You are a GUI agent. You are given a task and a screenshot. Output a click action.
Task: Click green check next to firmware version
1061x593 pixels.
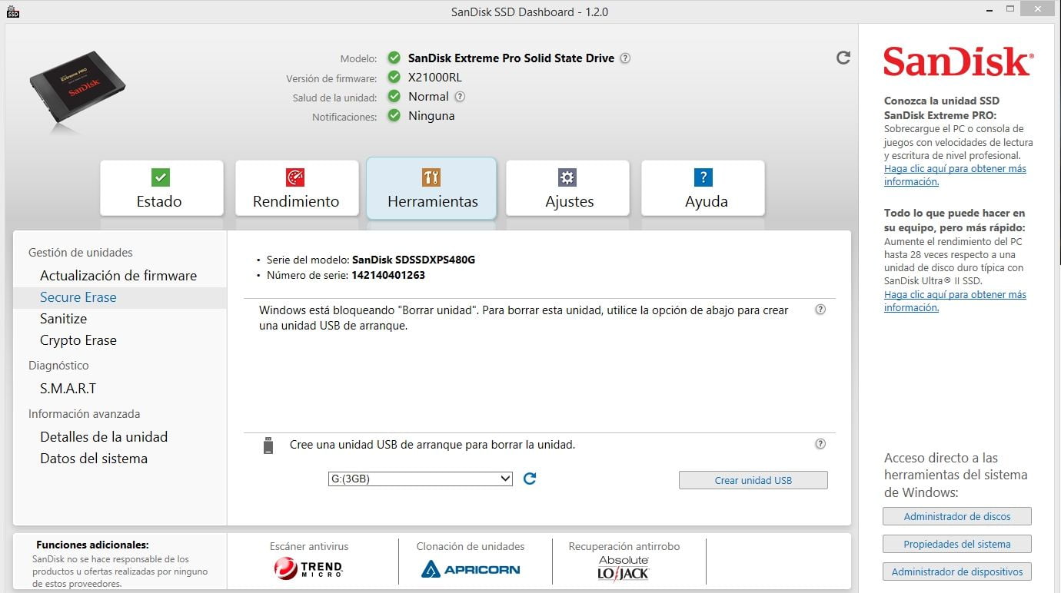pyautogui.click(x=394, y=77)
